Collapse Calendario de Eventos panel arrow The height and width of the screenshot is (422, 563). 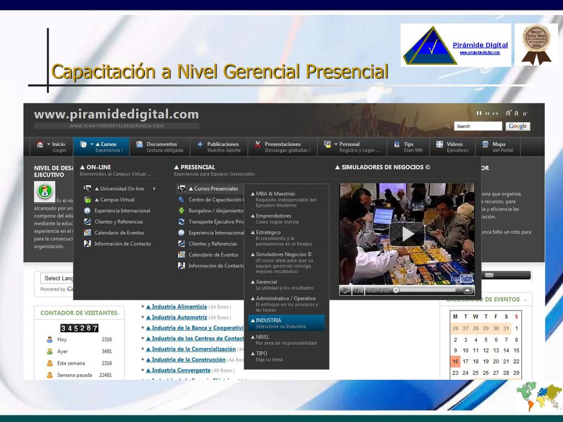pos(526,300)
